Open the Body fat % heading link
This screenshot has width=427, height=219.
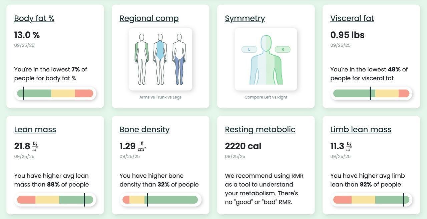(34, 18)
